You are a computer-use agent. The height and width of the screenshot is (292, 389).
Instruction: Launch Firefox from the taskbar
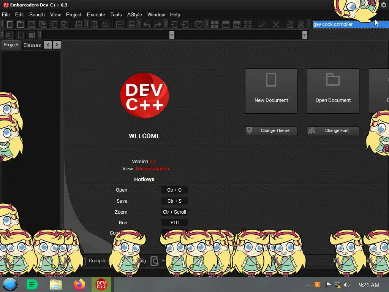pyautogui.click(x=79, y=284)
